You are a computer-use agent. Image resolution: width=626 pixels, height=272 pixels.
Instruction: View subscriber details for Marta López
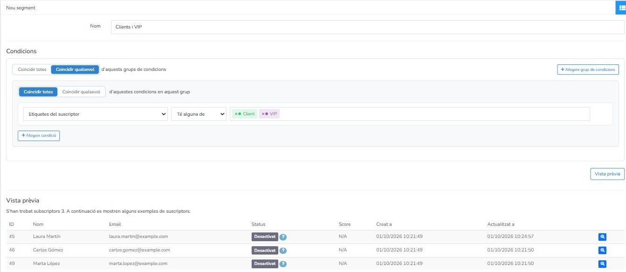[x=602, y=264]
